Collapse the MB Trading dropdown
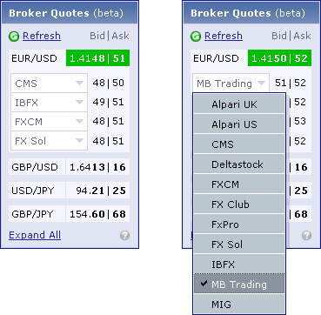 [231, 84]
